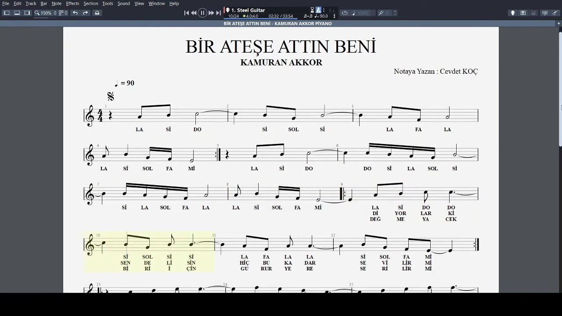Open the Note menu
The width and height of the screenshot is (562, 316).
coord(57,4)
